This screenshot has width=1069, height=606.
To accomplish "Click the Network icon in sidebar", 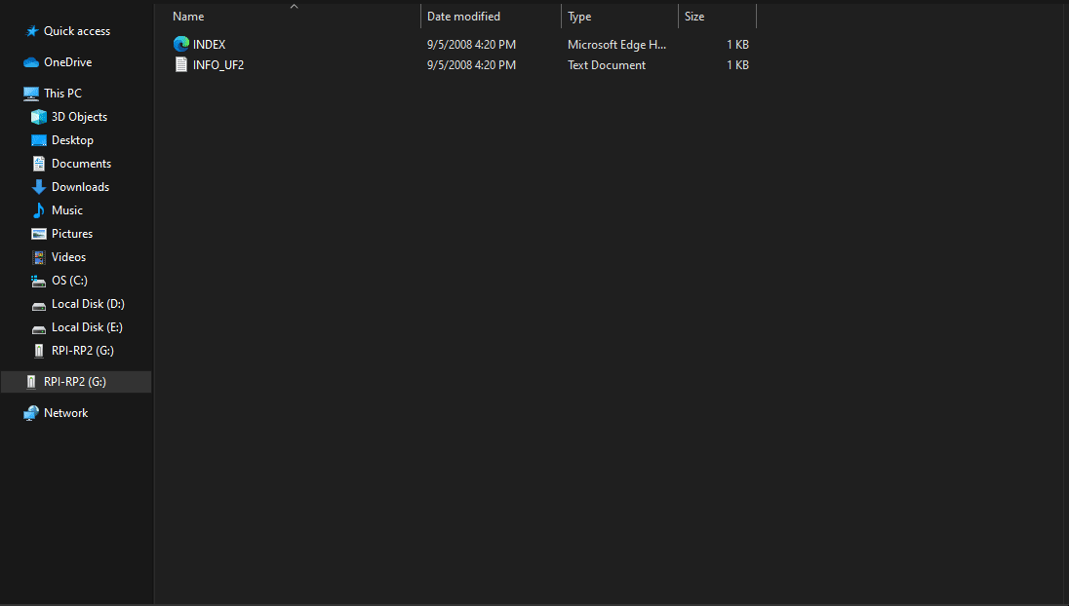I will [x=31, y=413].
